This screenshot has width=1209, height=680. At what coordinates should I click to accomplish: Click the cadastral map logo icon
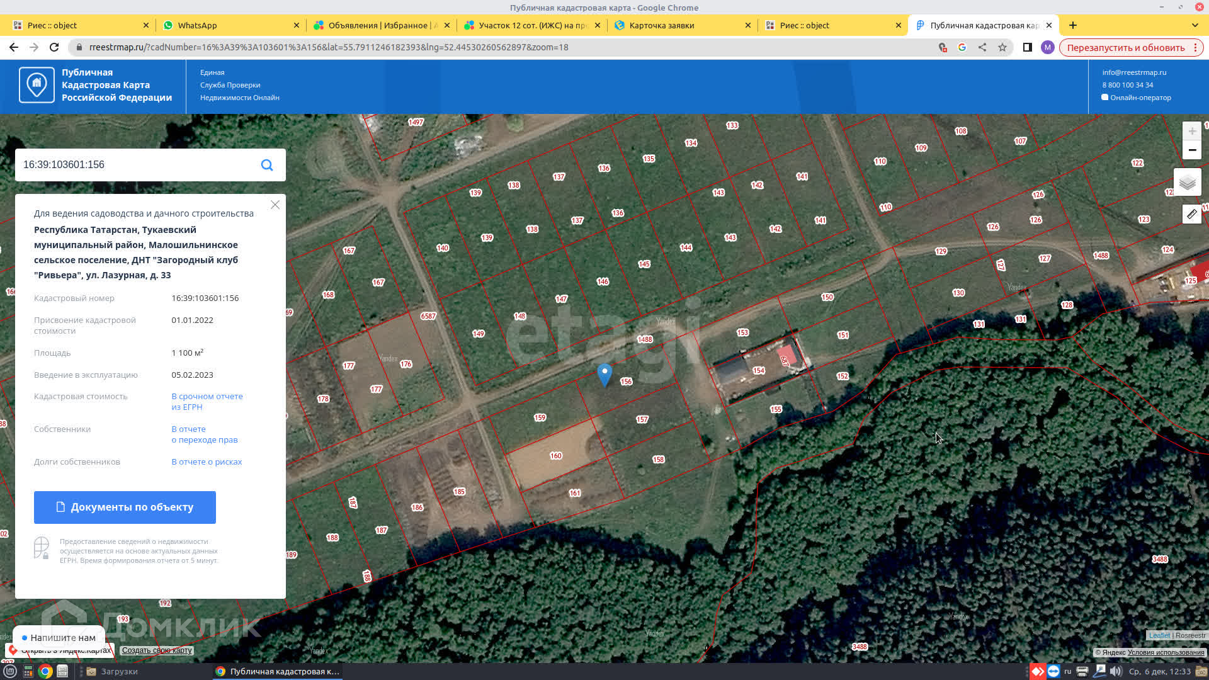click(37, 84)
